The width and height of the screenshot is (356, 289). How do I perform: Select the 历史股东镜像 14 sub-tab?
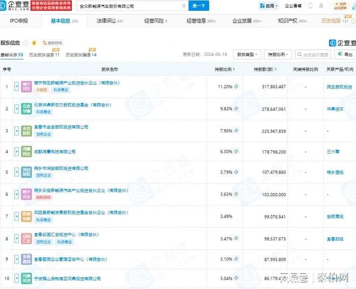(x=81, y=55)
